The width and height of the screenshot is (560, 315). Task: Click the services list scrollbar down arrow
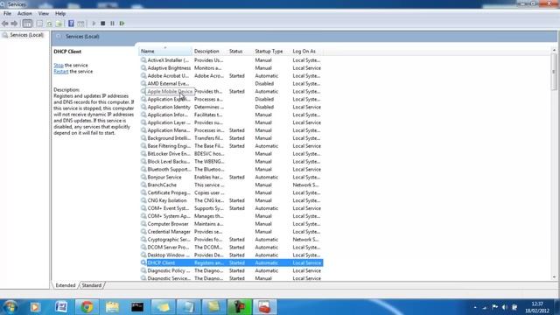pyautogui.click(x=554, y=277)
